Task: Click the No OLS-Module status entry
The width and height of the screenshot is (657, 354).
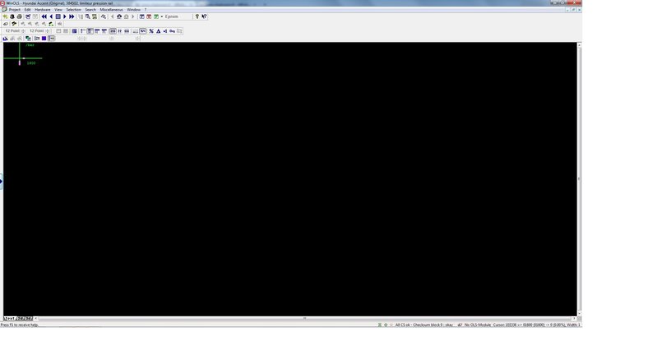Action: pyautogui.click(x=477, y=324)
